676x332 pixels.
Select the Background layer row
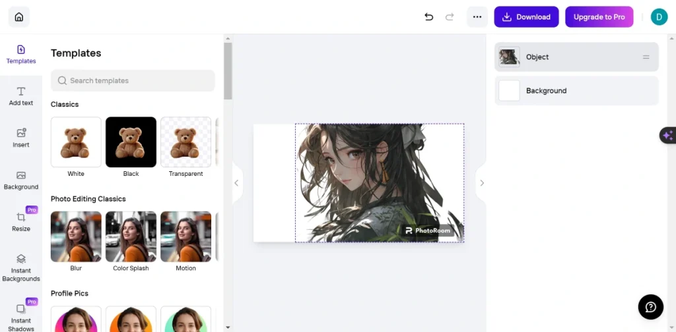(576, 91)
